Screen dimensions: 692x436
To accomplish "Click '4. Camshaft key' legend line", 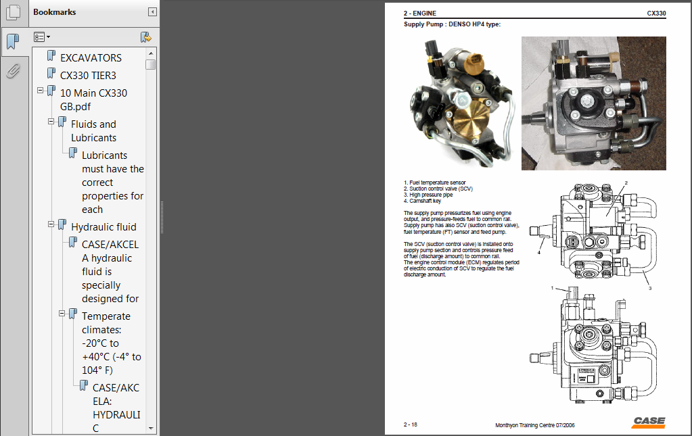I will 422,201.
